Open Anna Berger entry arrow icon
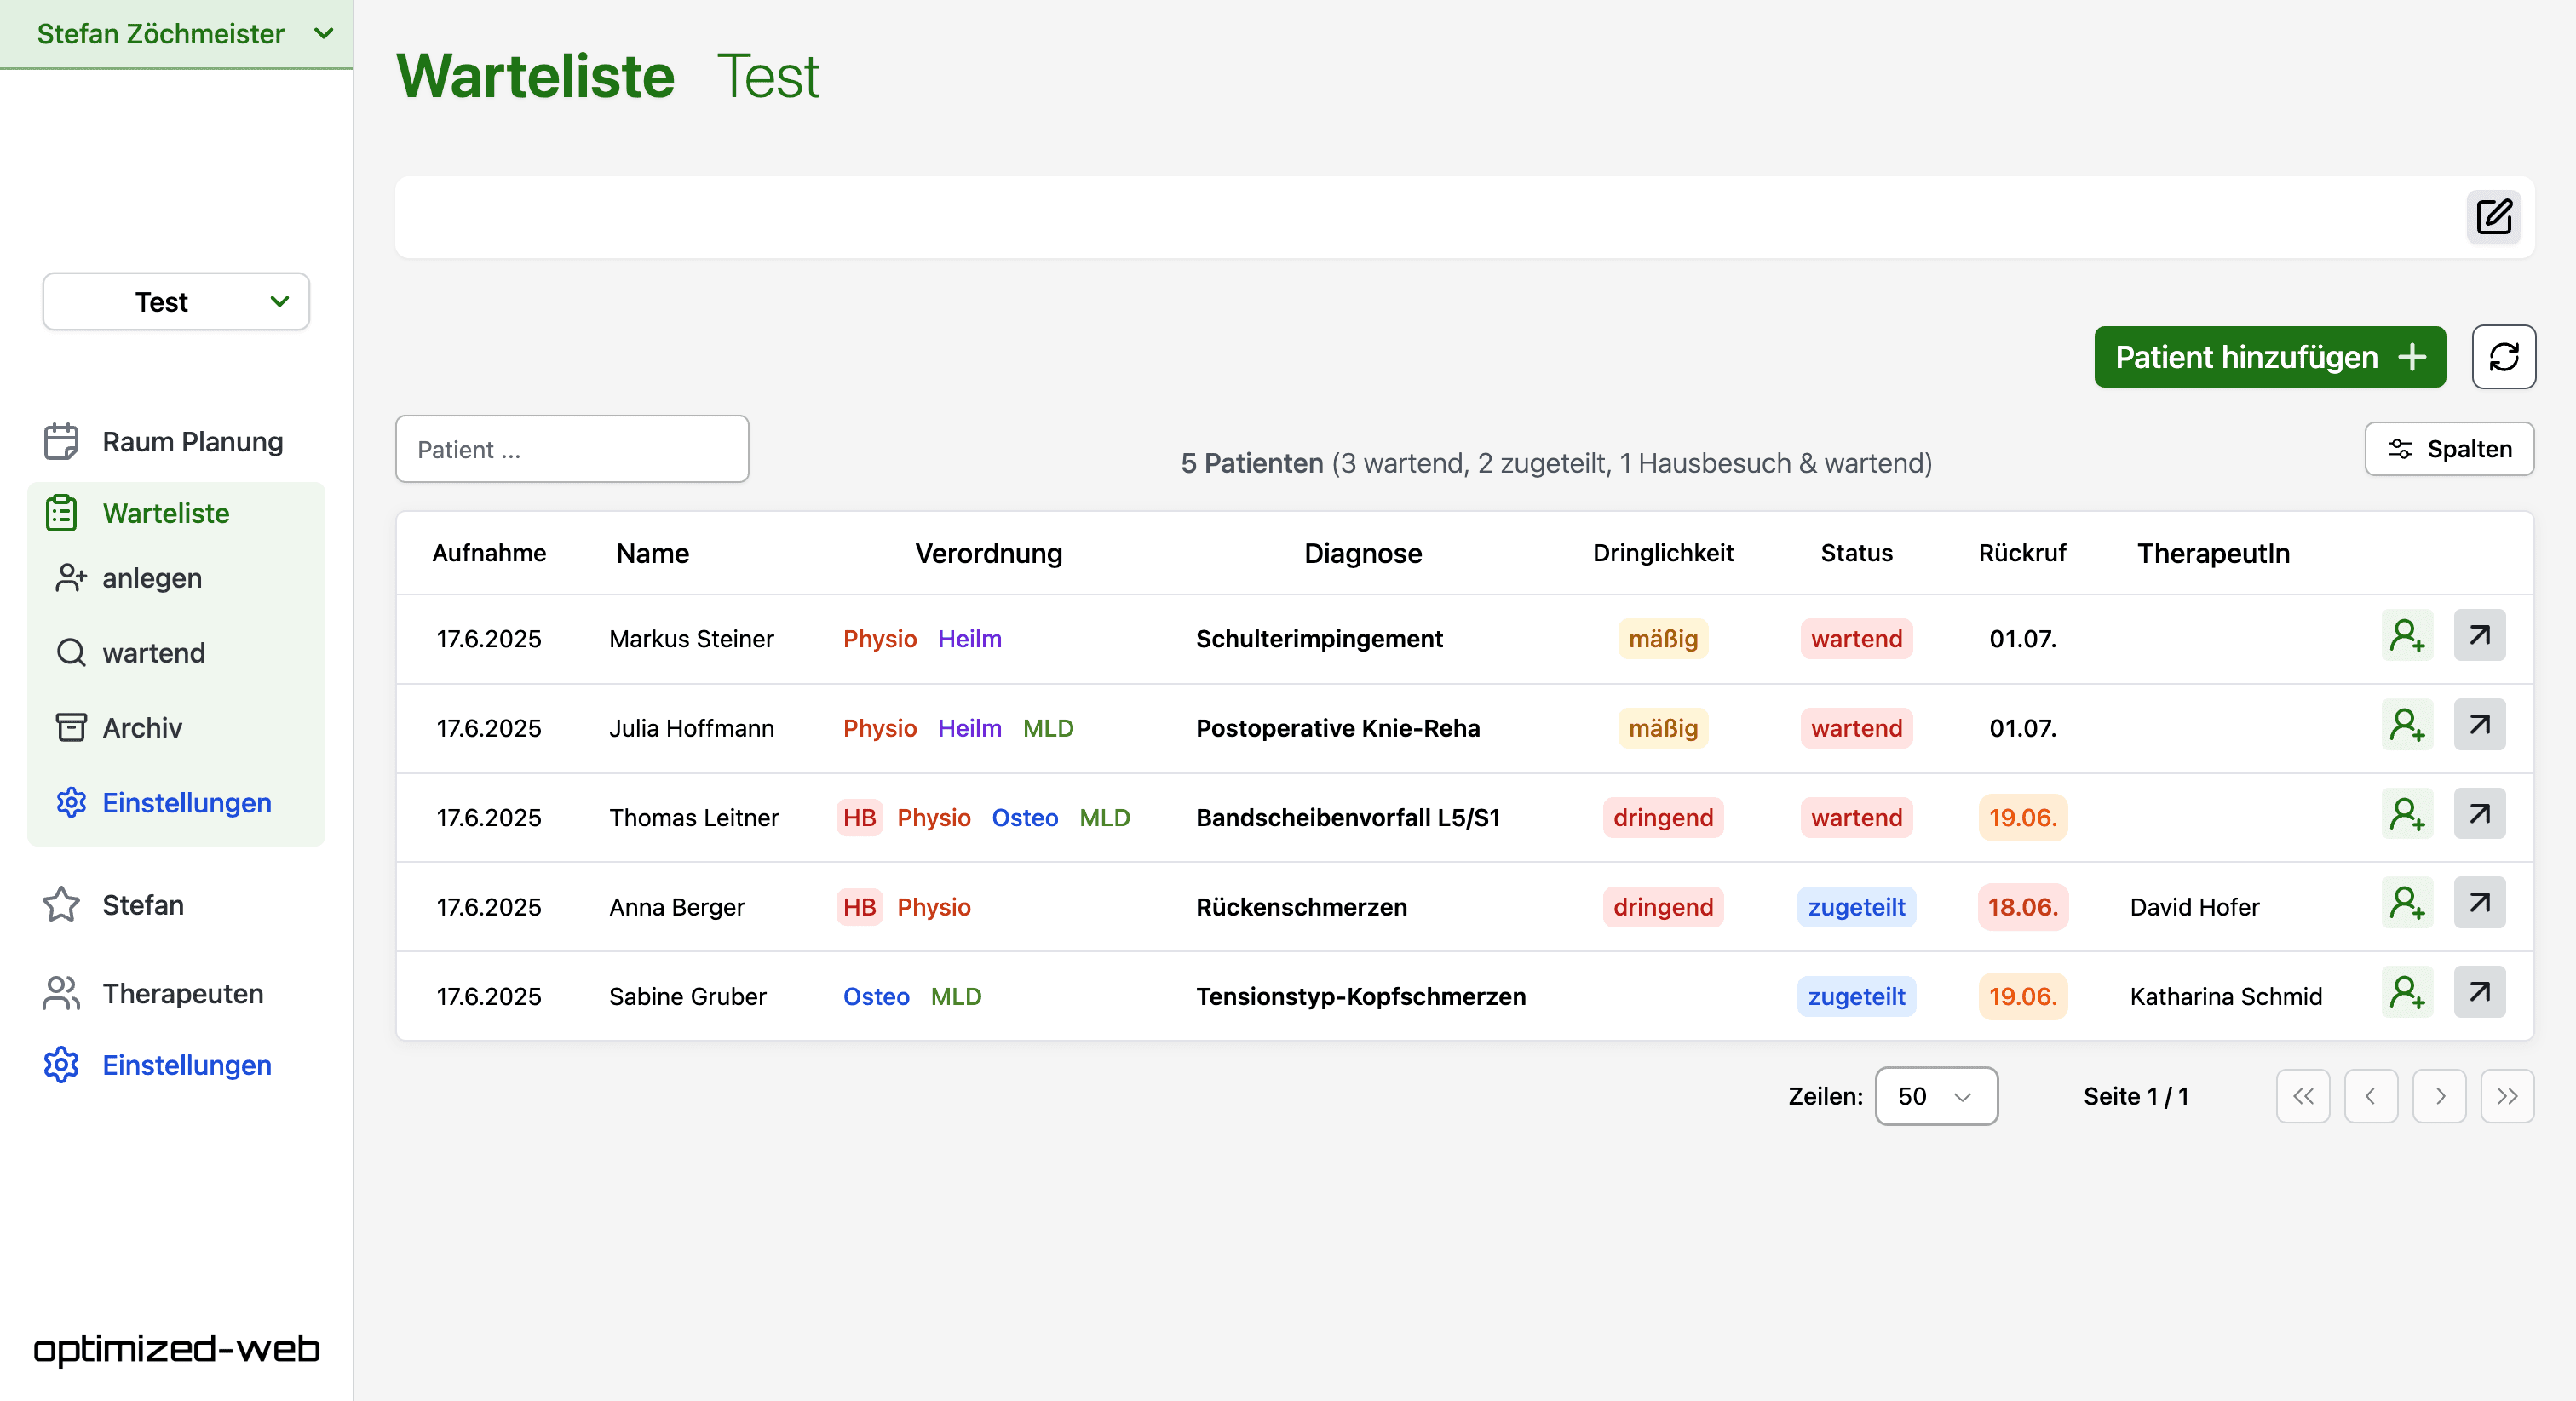The height and width of the screenshot is (1401, 2576). [2479, 903]
